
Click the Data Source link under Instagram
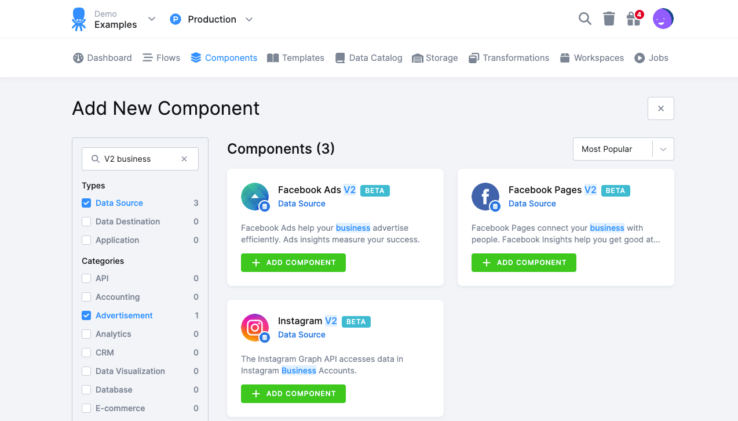302,335
